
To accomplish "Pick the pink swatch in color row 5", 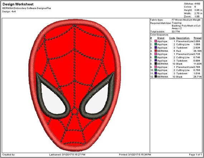I will click(156, 54).
